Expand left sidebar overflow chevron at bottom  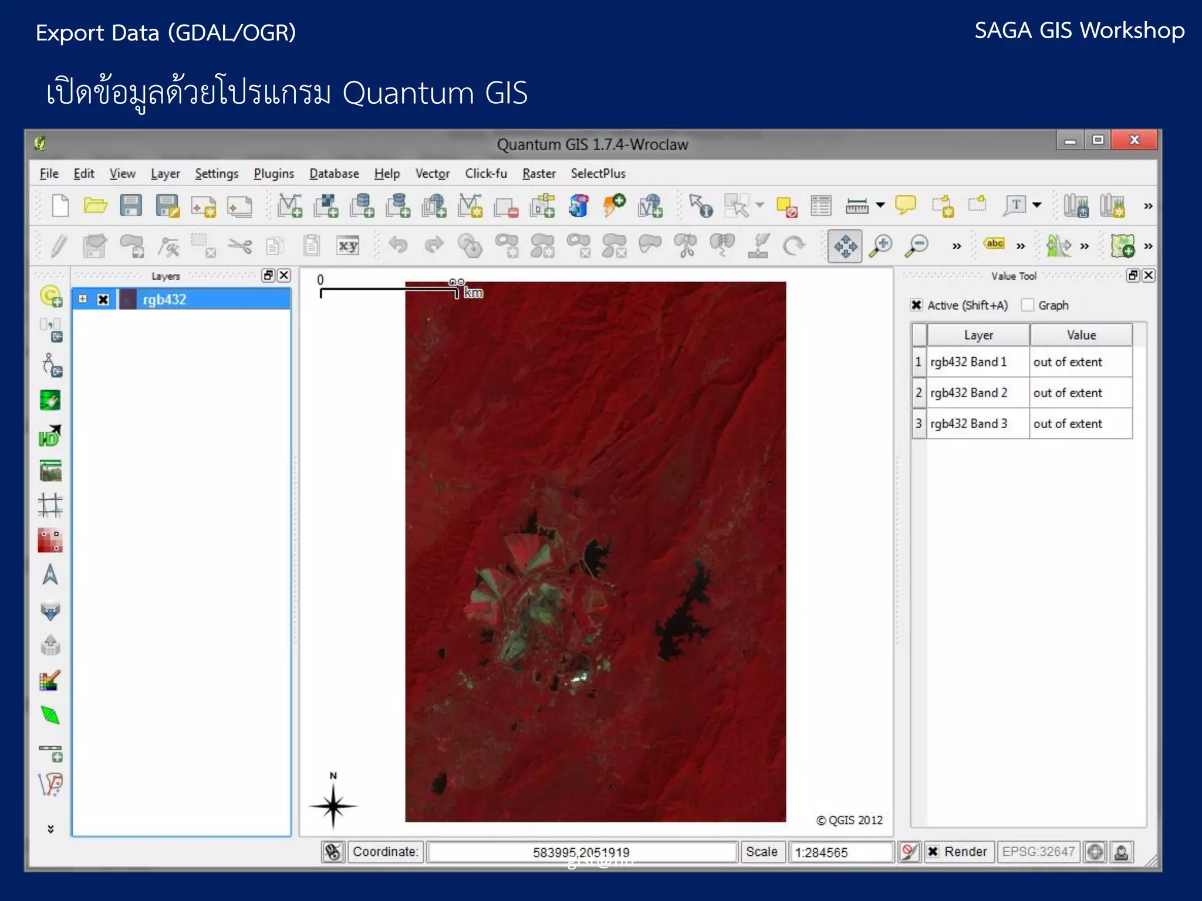pos(50,829)
